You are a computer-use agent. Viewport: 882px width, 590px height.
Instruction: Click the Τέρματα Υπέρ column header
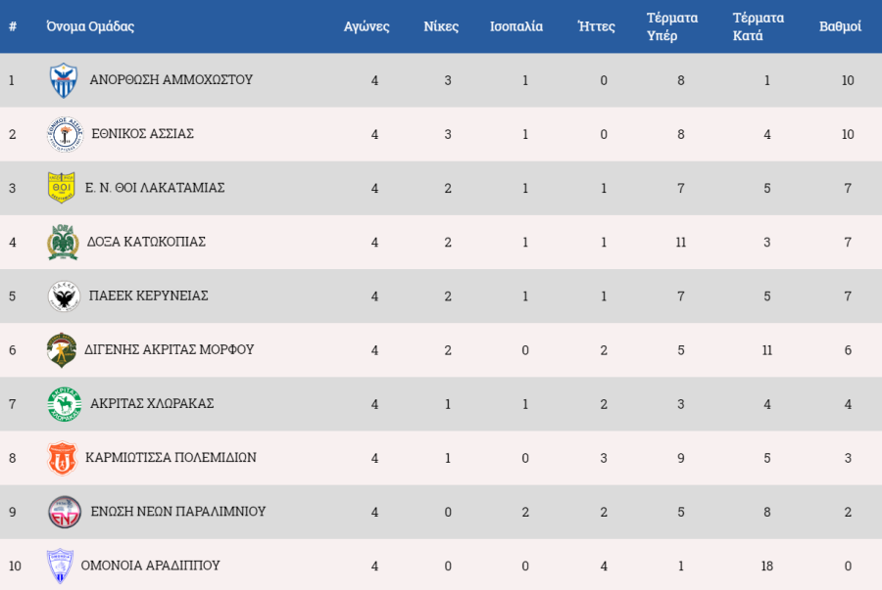(672, 26)
